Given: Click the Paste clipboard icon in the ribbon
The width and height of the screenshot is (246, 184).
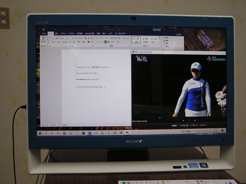Looking at the screenshot, I should (43, 38).
